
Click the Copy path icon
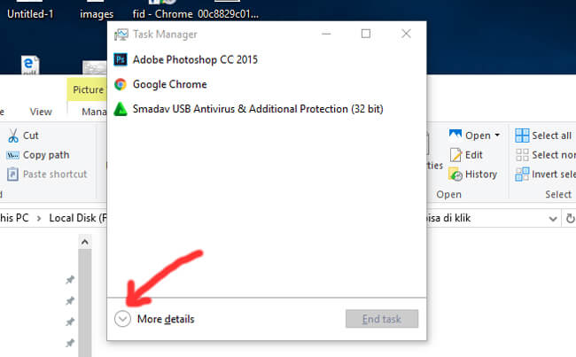click(x=13, y=155)
